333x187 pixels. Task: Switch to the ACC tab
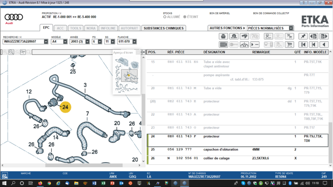60,28
